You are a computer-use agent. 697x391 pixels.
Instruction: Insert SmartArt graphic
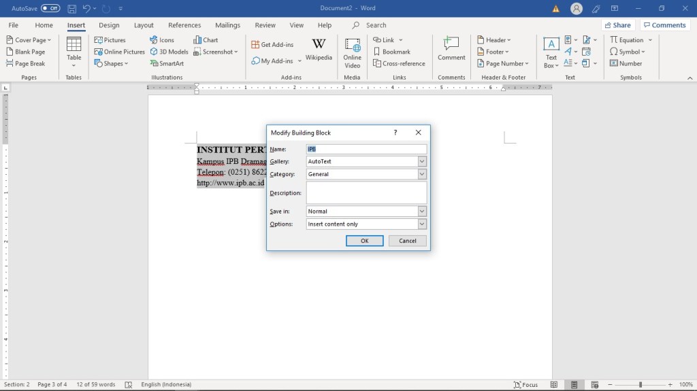[166, 63]
